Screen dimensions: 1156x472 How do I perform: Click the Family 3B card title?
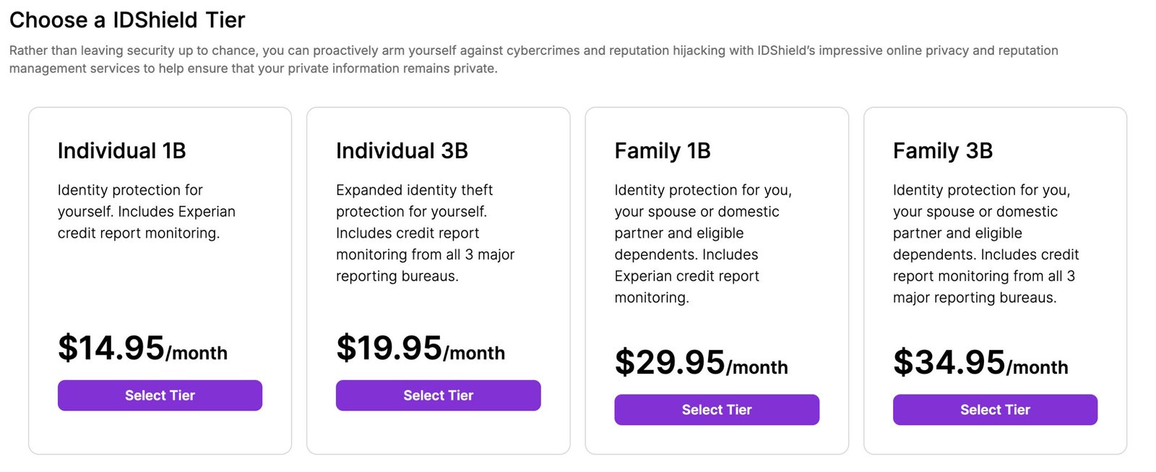[x=943, y=150]
